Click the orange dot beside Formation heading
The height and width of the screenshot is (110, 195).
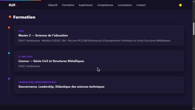(x=10, y=17)
